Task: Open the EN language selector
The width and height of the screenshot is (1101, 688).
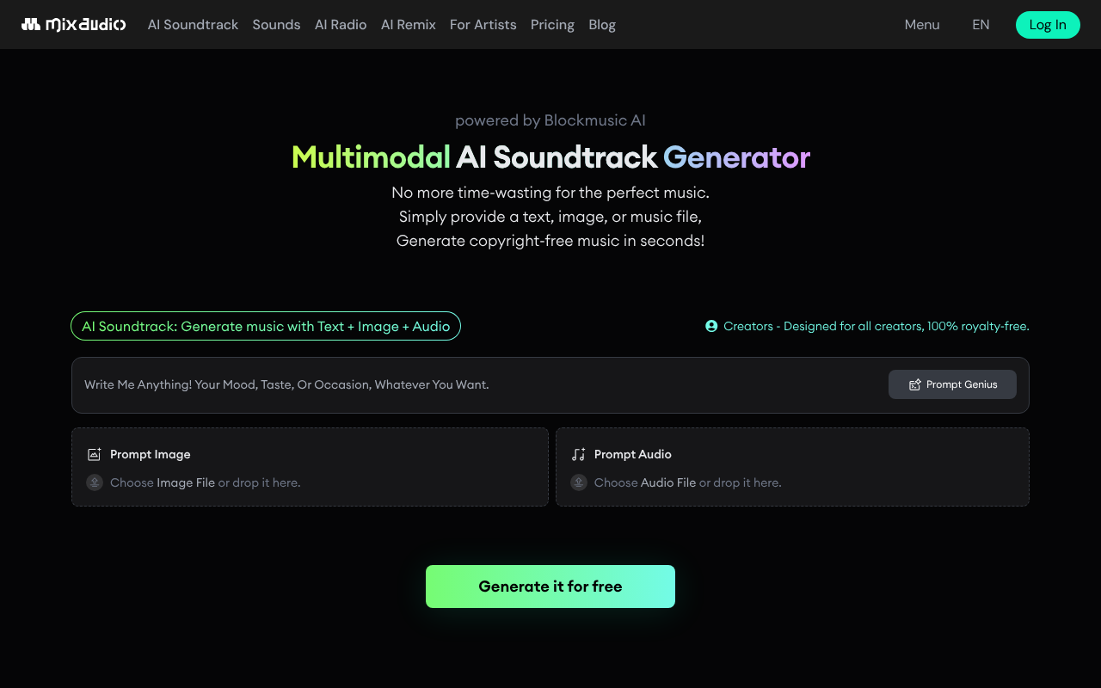Action: point(981,24)
